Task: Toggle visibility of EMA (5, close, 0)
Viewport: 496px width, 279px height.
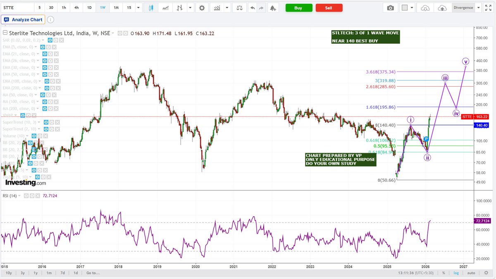Action: pos(43,47)
